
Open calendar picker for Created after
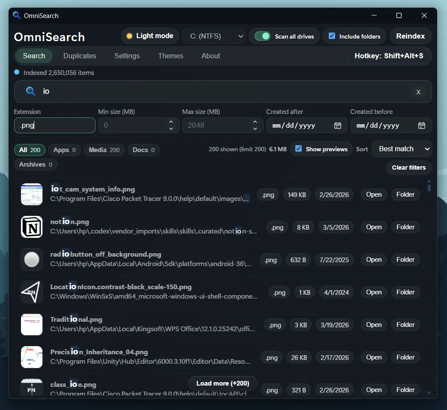click(x=338, y=126)
